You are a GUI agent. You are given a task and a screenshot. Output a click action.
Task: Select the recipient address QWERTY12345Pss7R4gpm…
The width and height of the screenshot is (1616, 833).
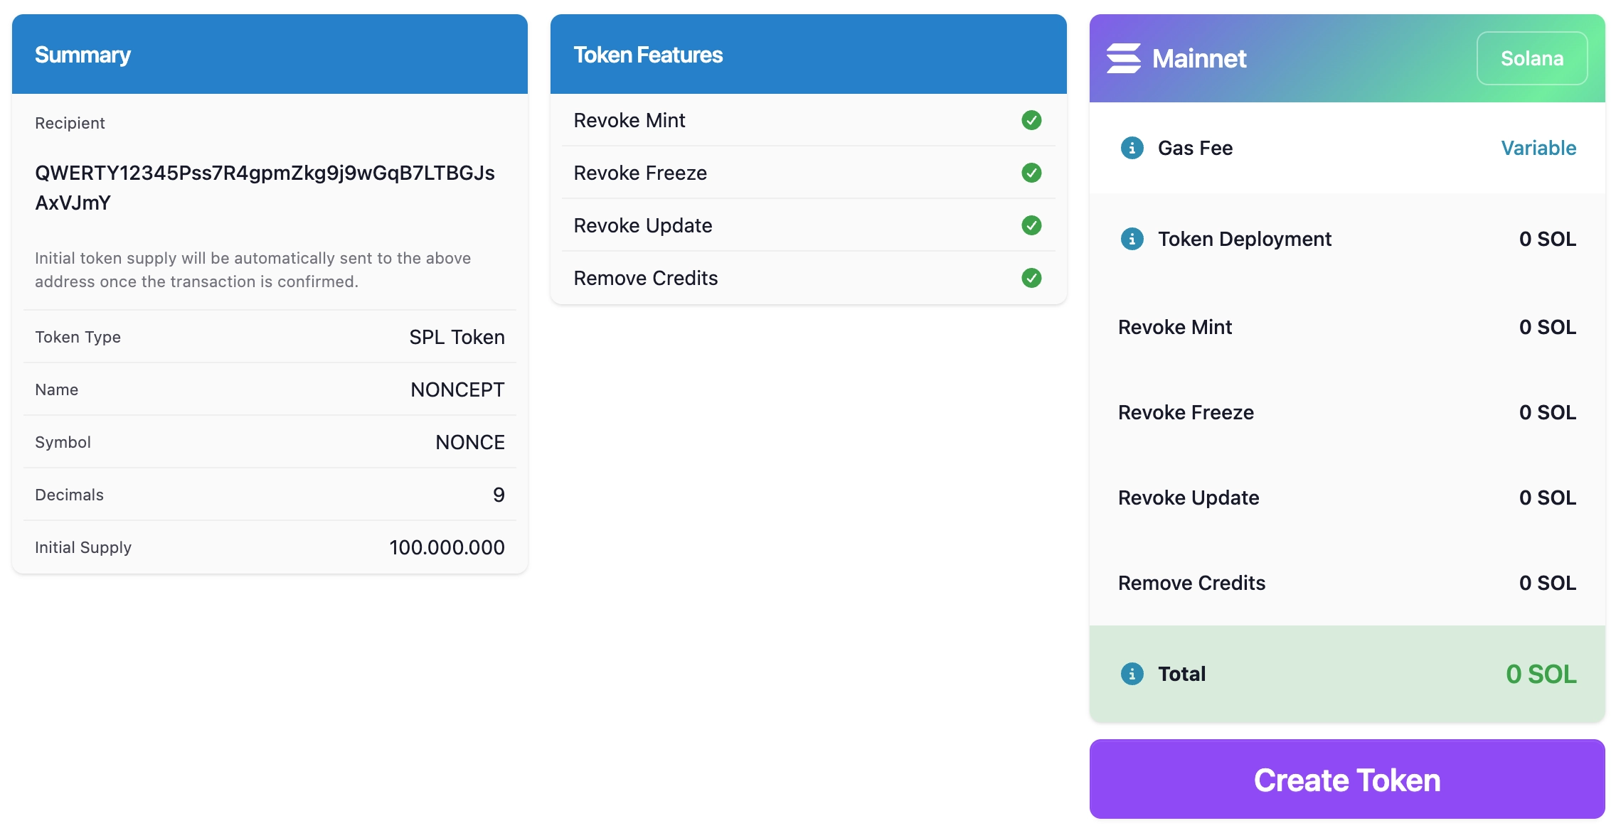click(x=265, y=188)
